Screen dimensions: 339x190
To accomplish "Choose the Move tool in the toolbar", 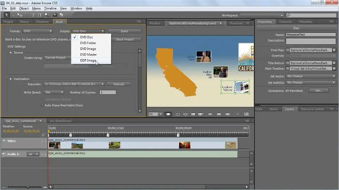I will click(x=20, y=15).
